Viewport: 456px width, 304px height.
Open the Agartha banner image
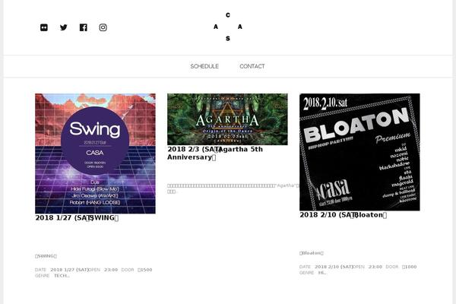[x=227, y=119]
